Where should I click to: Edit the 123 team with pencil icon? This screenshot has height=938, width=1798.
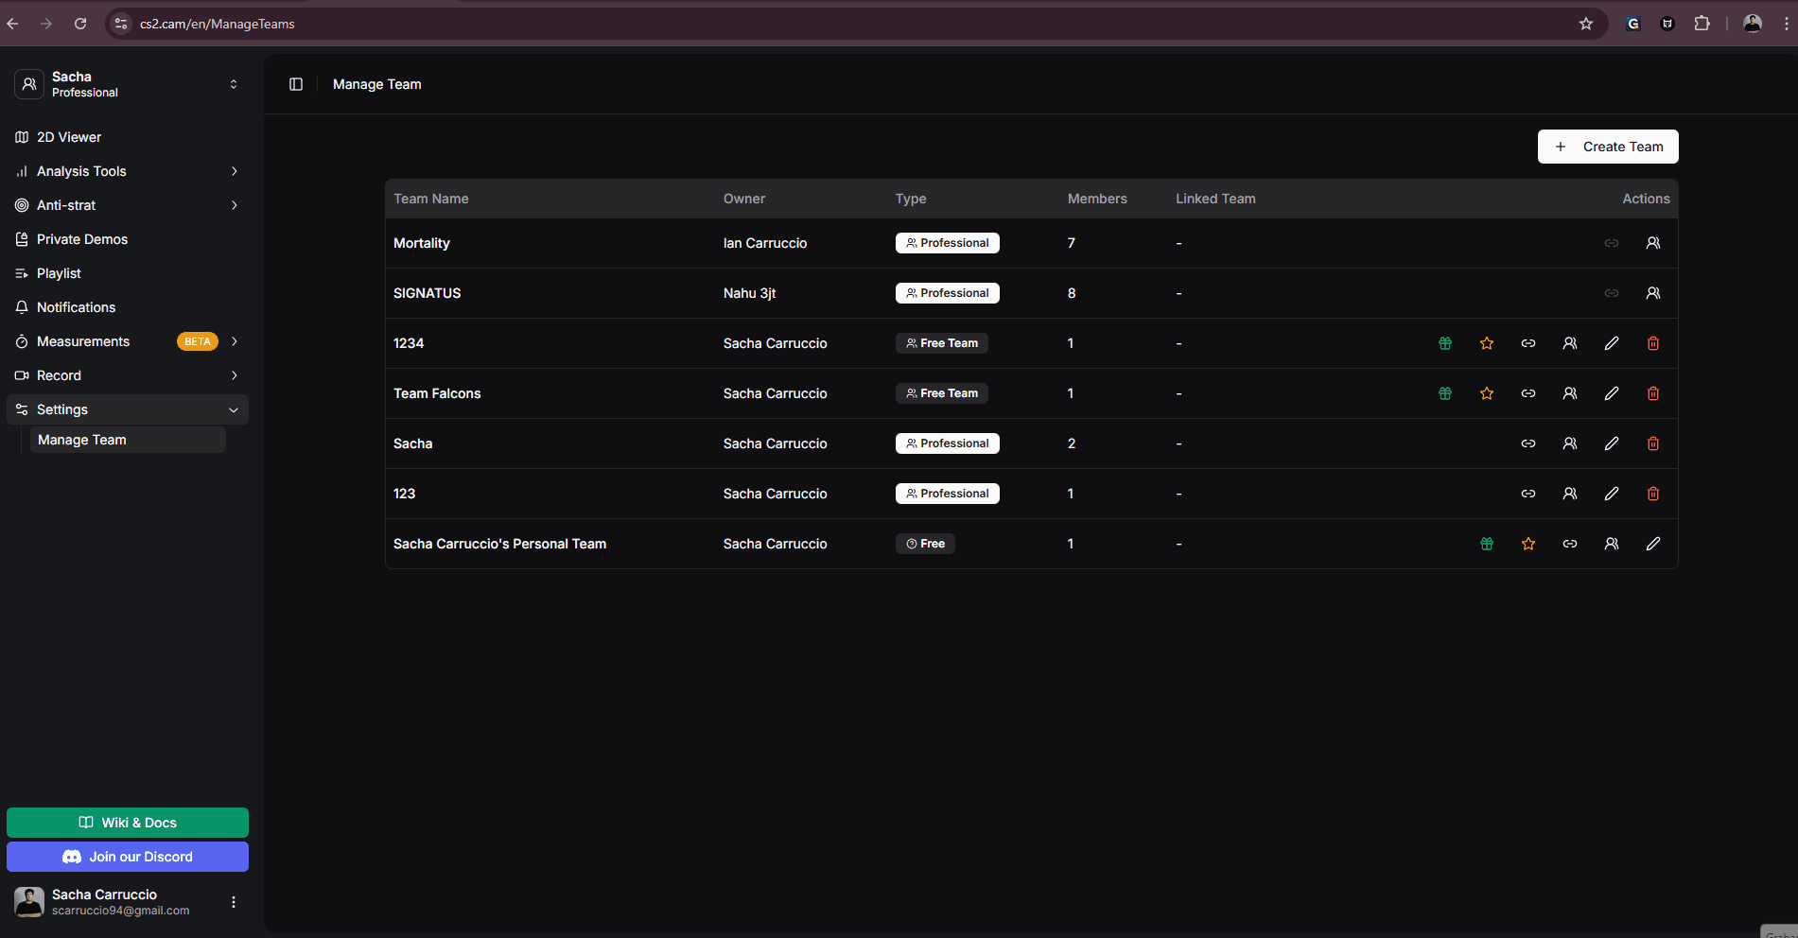pyautogui.click(x=1611, y=494)
